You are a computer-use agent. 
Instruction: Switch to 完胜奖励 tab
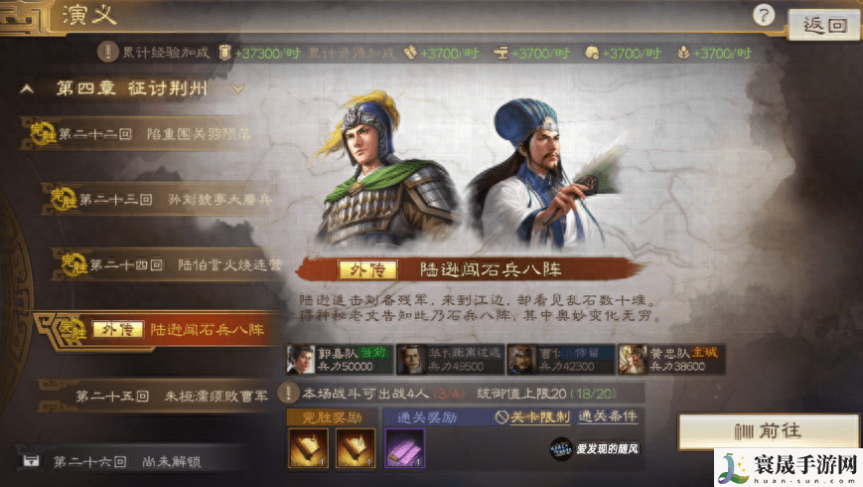coord(332,417)
